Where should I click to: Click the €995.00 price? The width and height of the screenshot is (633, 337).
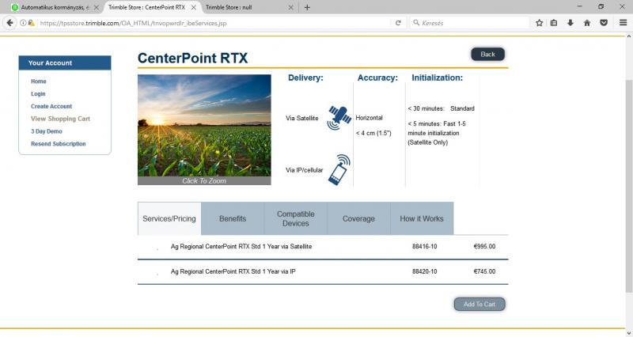484,246
